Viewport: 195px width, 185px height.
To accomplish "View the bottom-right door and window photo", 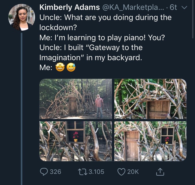I will (150, 141).
